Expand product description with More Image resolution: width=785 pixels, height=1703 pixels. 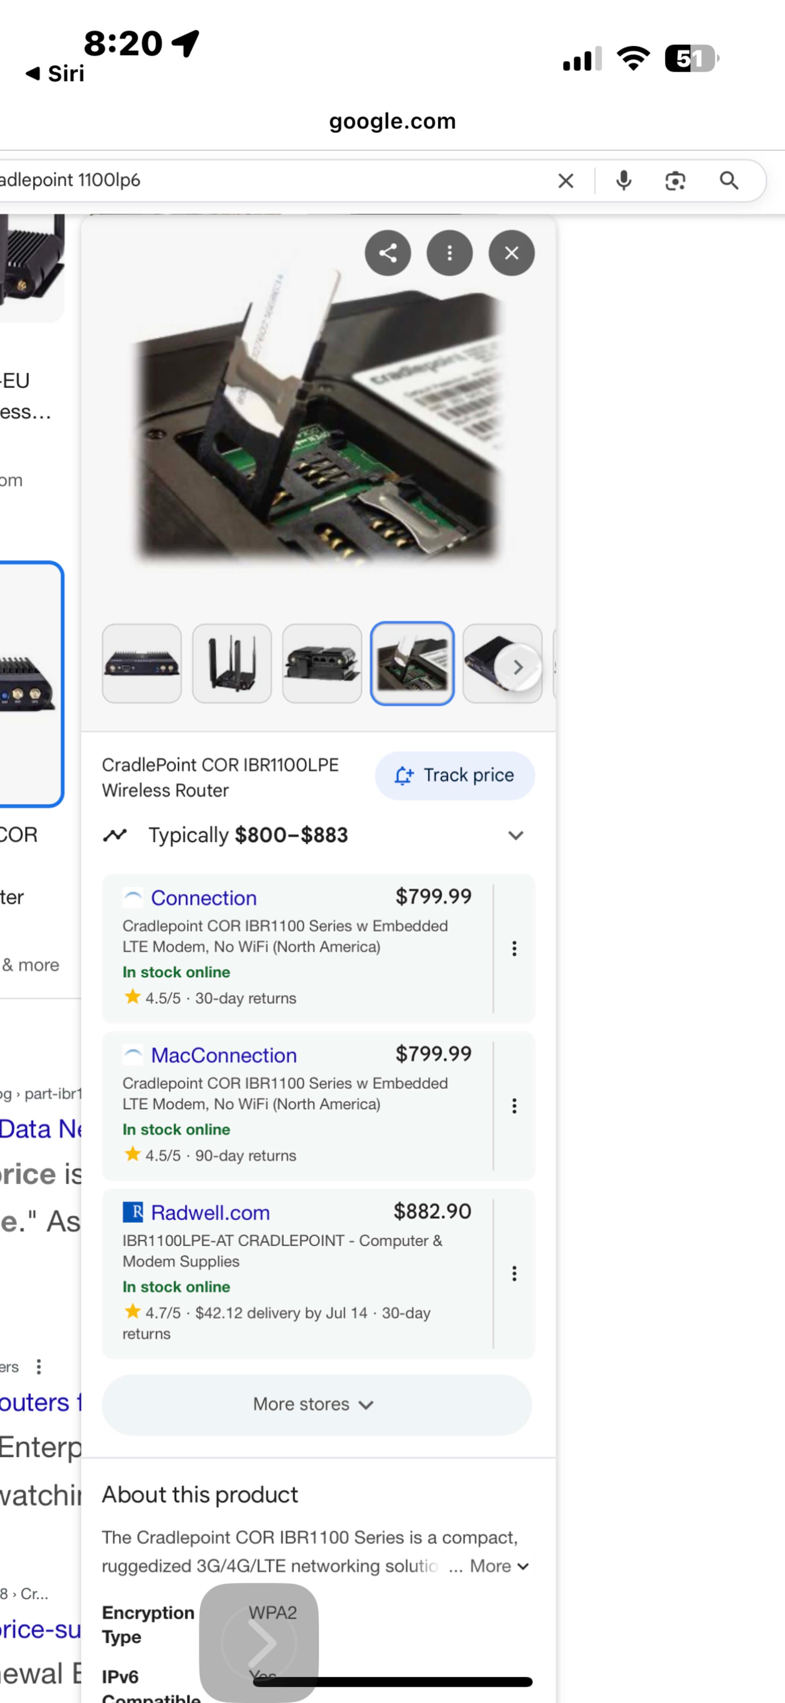click(499, 1566)
